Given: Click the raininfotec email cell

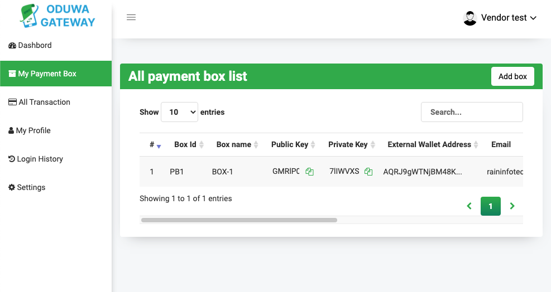Looking at the screenshot, I should (505, 172).
